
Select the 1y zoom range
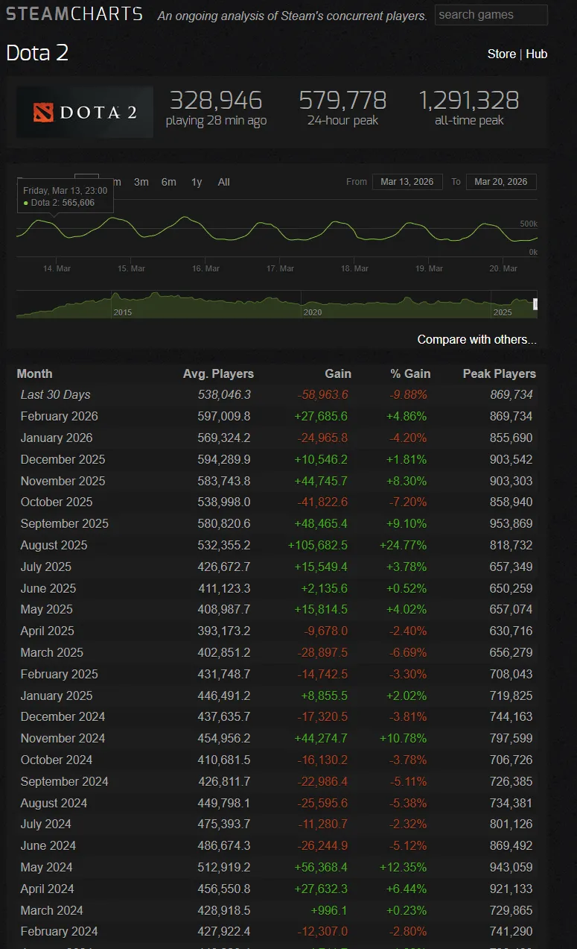(x=197, y=182)
